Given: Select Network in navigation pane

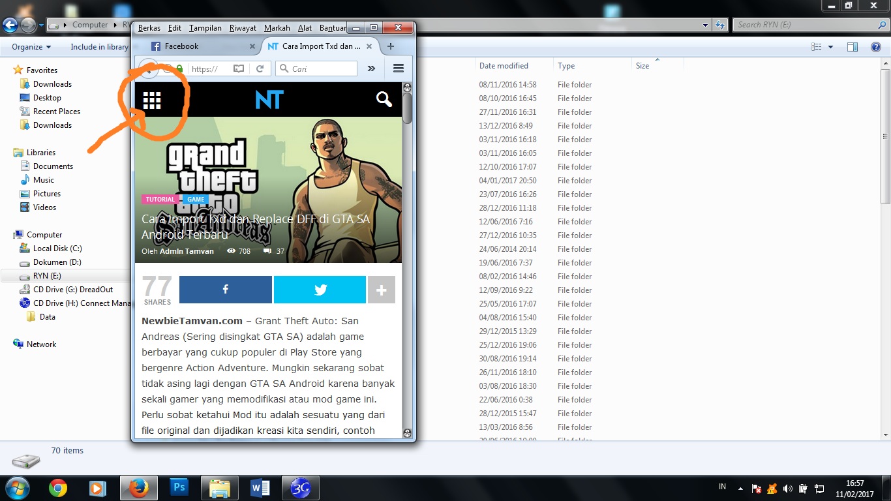Looking at the screenshot, I should pyautogui.click(x=41, y=344).
